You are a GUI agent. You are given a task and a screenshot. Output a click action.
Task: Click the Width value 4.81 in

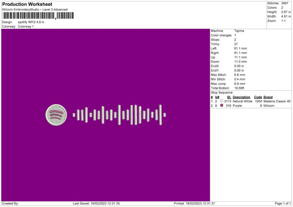click(286, 17)
